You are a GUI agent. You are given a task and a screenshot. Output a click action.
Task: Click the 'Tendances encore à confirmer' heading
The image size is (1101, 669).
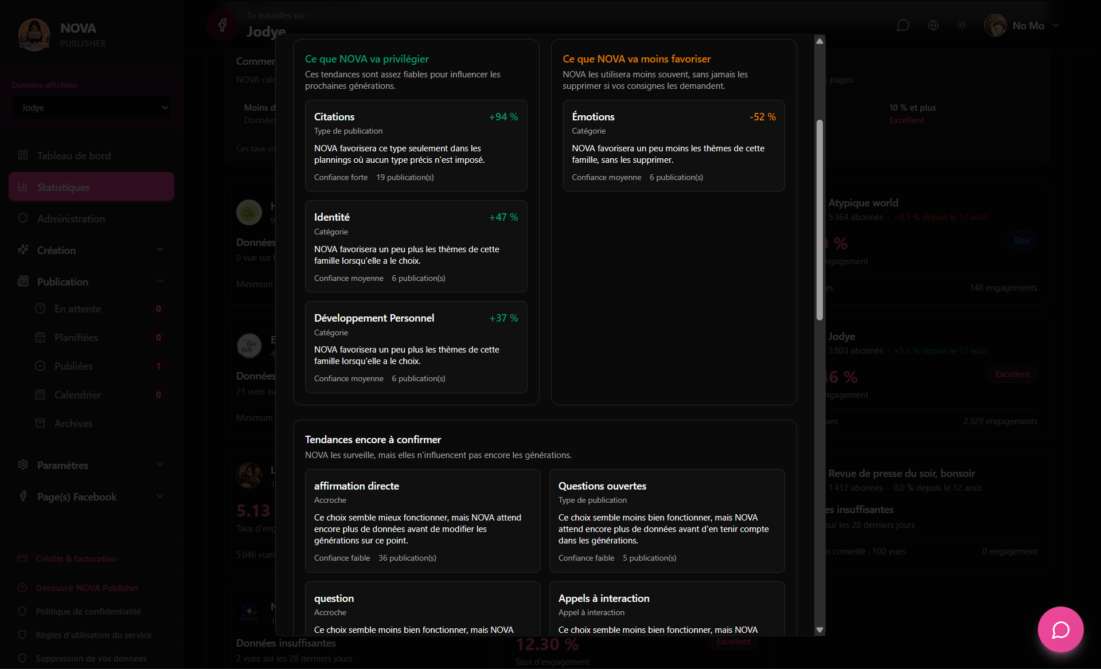(x=373, y=440)
